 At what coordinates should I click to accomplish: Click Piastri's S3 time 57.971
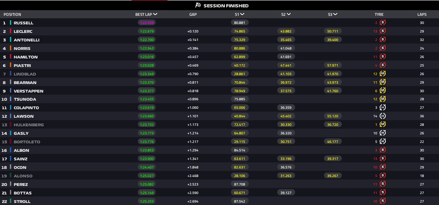(x=333, y=65)
